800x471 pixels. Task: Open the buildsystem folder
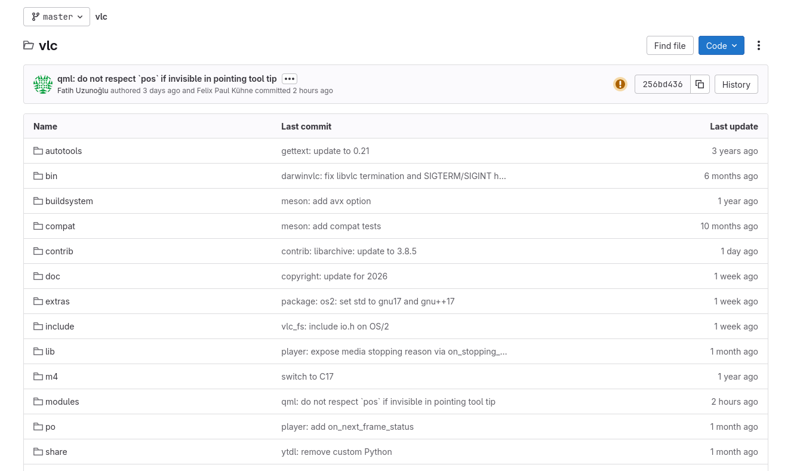tap(69, 201)
